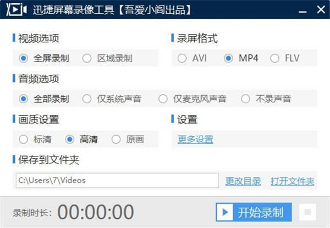Choose MP4 as recording format
Viewport: 330px width, 228px height.
tap(228, 58)
